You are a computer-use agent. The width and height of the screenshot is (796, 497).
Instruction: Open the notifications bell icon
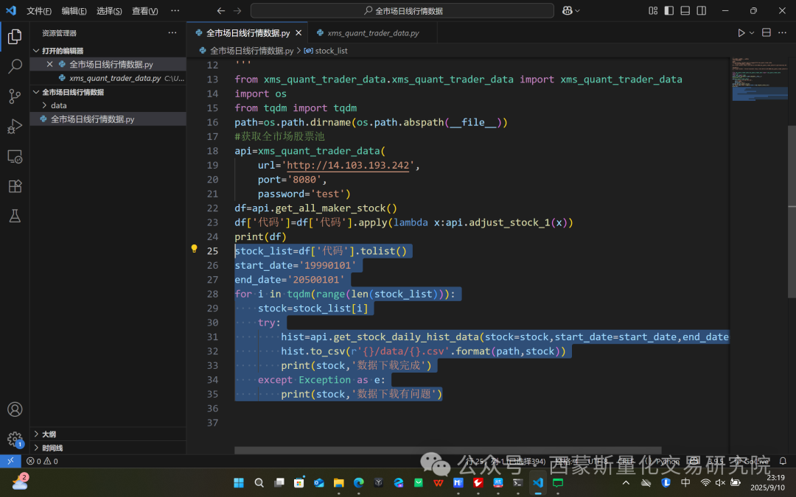pos(783,461)
